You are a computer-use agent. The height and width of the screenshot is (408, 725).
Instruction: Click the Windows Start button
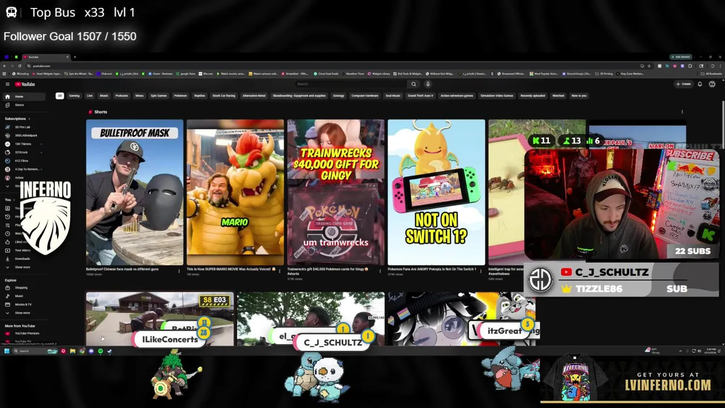[x=7, y=351]
